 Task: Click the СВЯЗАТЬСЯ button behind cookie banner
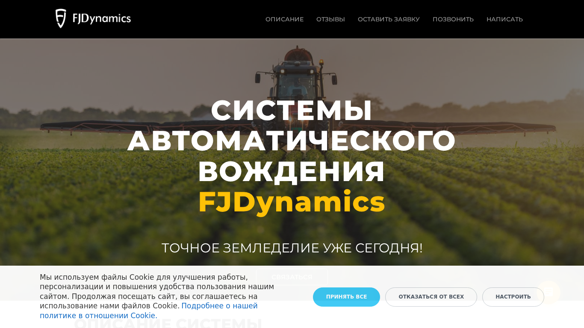292,277
